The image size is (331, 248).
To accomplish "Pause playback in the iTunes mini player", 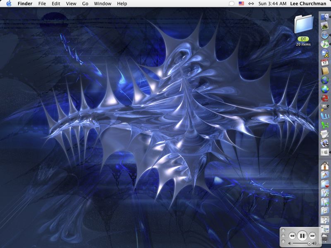I will pyautogui.click(x=302, y=236).
